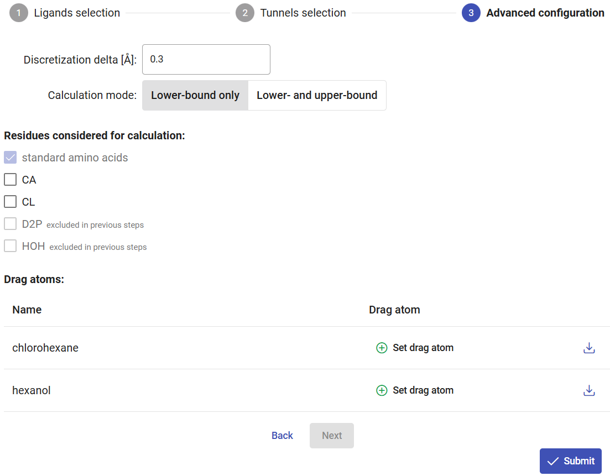Click plus icon for chlorohexane drag atom
This screenshot has width=610, height=476.
click(x=382, y=348)
